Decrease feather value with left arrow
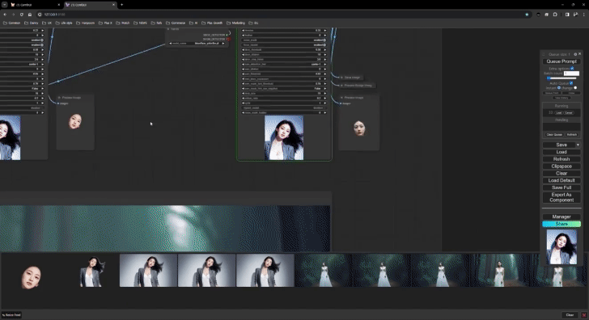The width and height of the screenshot is (589, 320). click(x=243, y=36)
